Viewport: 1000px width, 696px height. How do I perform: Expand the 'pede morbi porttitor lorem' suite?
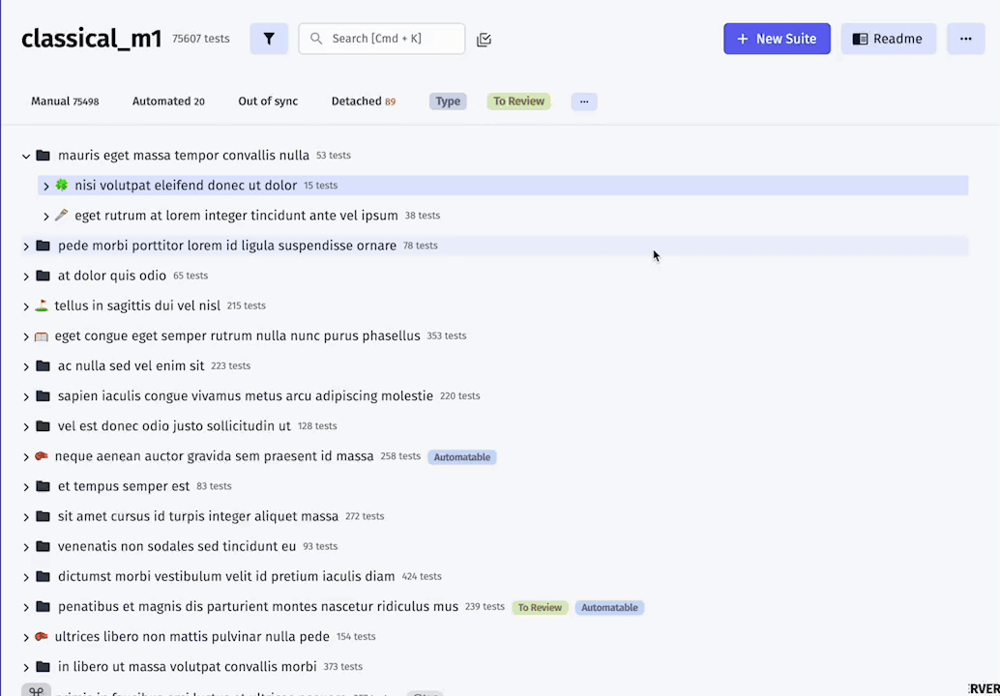click(26, 246)
